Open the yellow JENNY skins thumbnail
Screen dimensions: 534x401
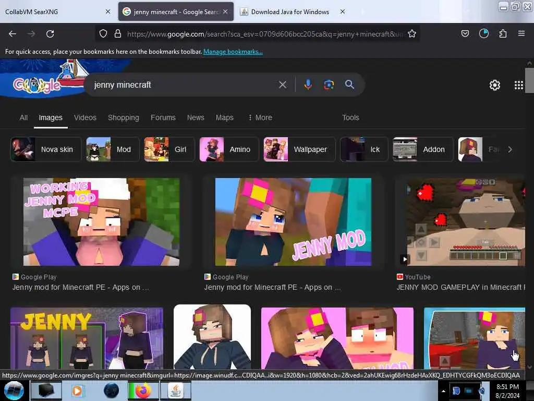(87, 338)
